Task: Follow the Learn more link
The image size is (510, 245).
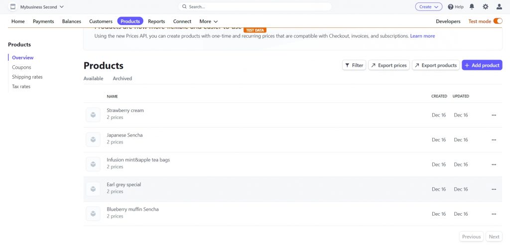Action: (422, 36)
